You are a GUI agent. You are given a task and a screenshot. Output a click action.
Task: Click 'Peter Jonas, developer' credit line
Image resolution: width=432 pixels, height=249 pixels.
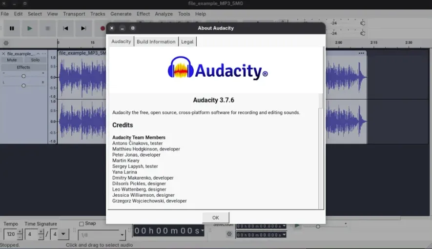coord(136,155)
